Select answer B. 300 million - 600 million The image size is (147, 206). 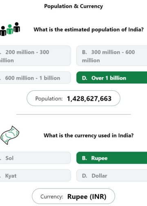pos(111,56)
